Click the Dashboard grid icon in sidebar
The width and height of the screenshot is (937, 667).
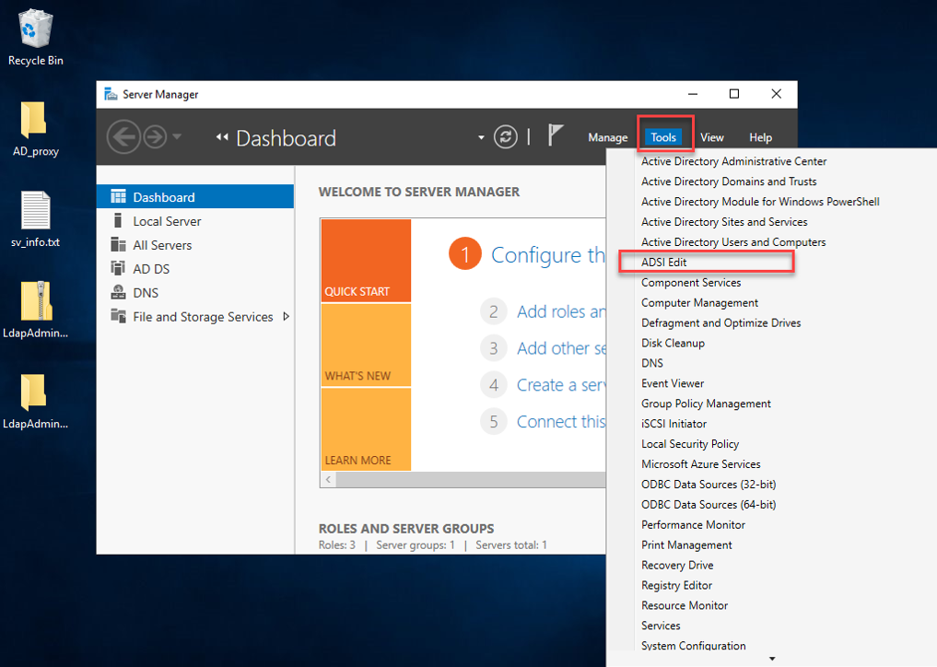pos(118,196)
